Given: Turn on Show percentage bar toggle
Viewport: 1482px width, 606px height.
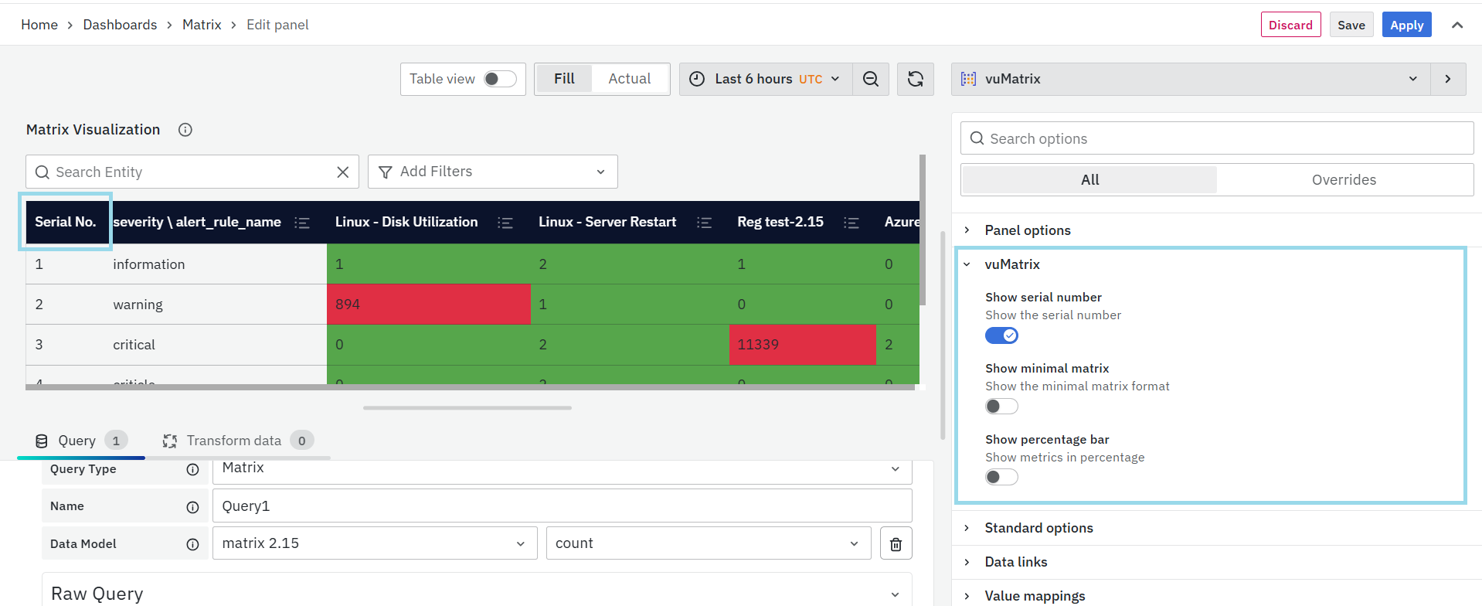Looking at the screenshot, I should (x=1001, y=478).
